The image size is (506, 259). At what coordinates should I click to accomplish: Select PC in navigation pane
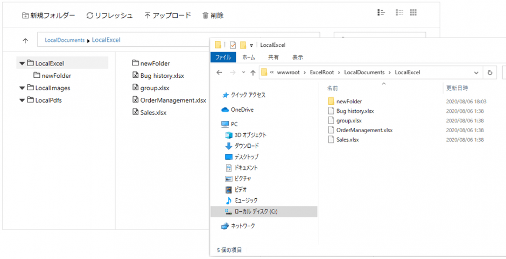(x=229, y=124)
